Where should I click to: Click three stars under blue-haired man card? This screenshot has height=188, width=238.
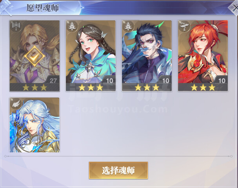[x=147, y=87]
